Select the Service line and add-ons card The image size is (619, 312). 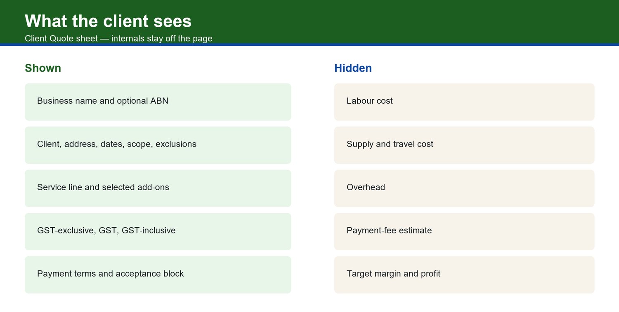(158, 189)
